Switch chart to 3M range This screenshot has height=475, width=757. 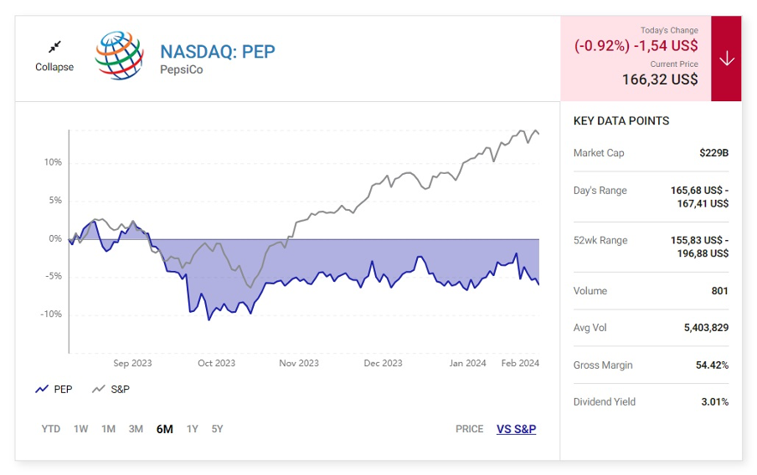pyautogui.click(x=136, y=429)
